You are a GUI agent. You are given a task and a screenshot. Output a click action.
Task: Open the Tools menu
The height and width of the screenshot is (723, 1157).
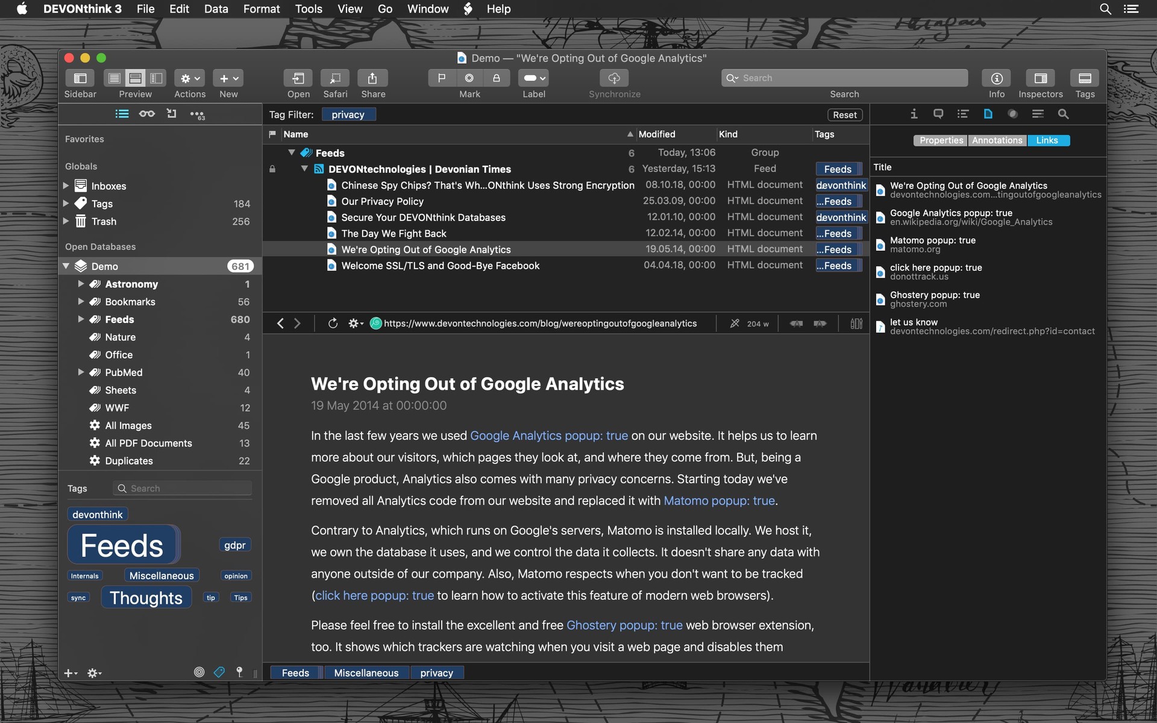(309, 9)
